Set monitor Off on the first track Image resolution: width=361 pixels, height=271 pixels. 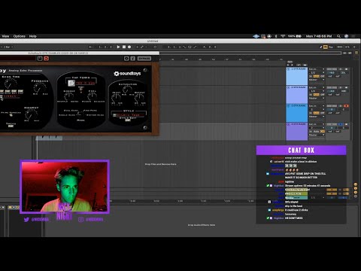(x=323, y=76)
